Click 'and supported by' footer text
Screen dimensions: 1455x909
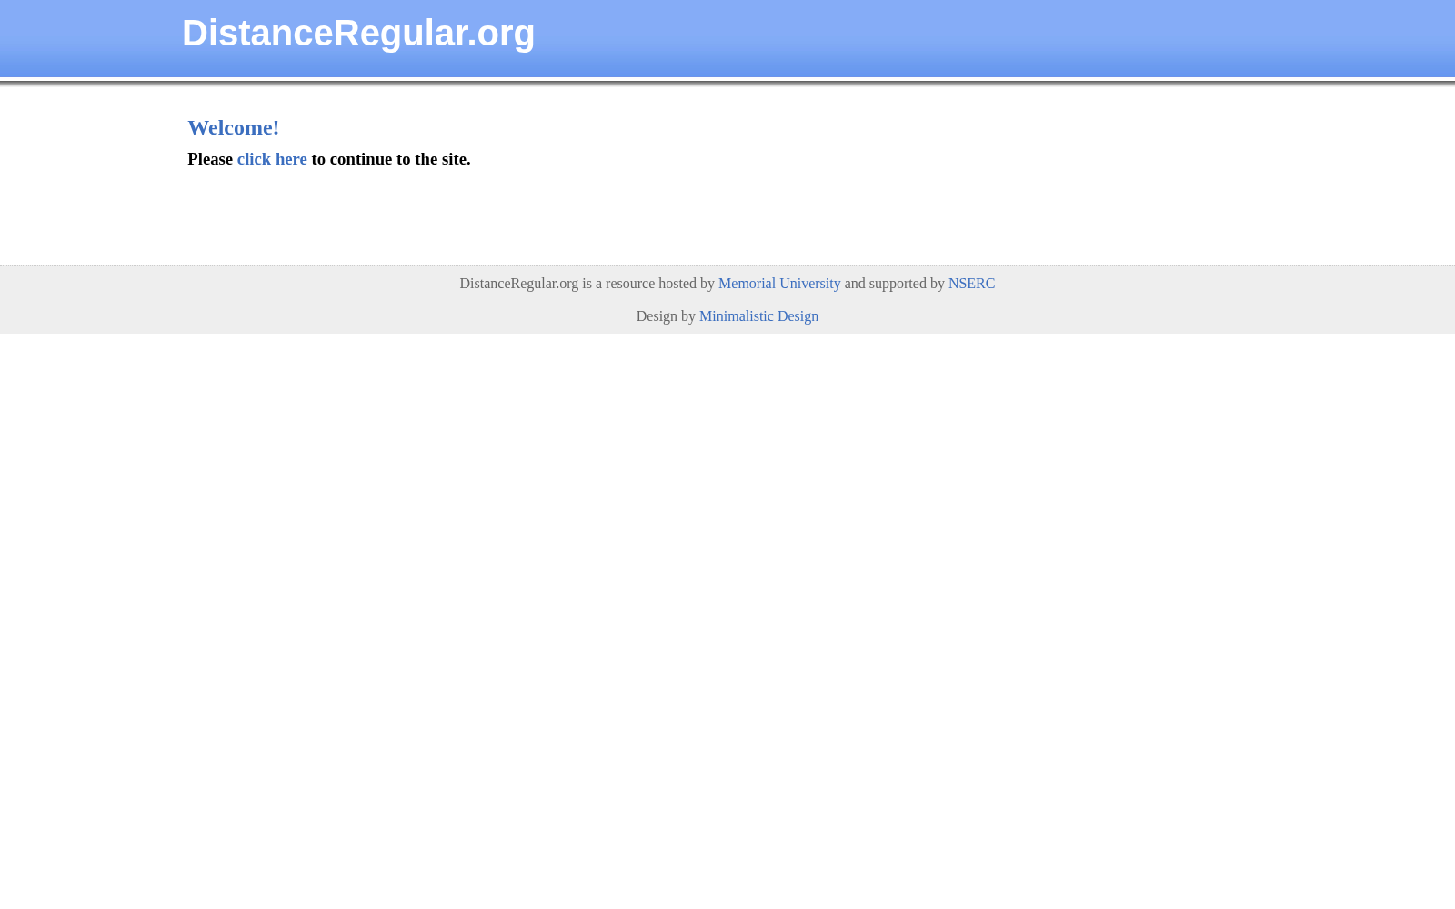[x=894, y=284]
